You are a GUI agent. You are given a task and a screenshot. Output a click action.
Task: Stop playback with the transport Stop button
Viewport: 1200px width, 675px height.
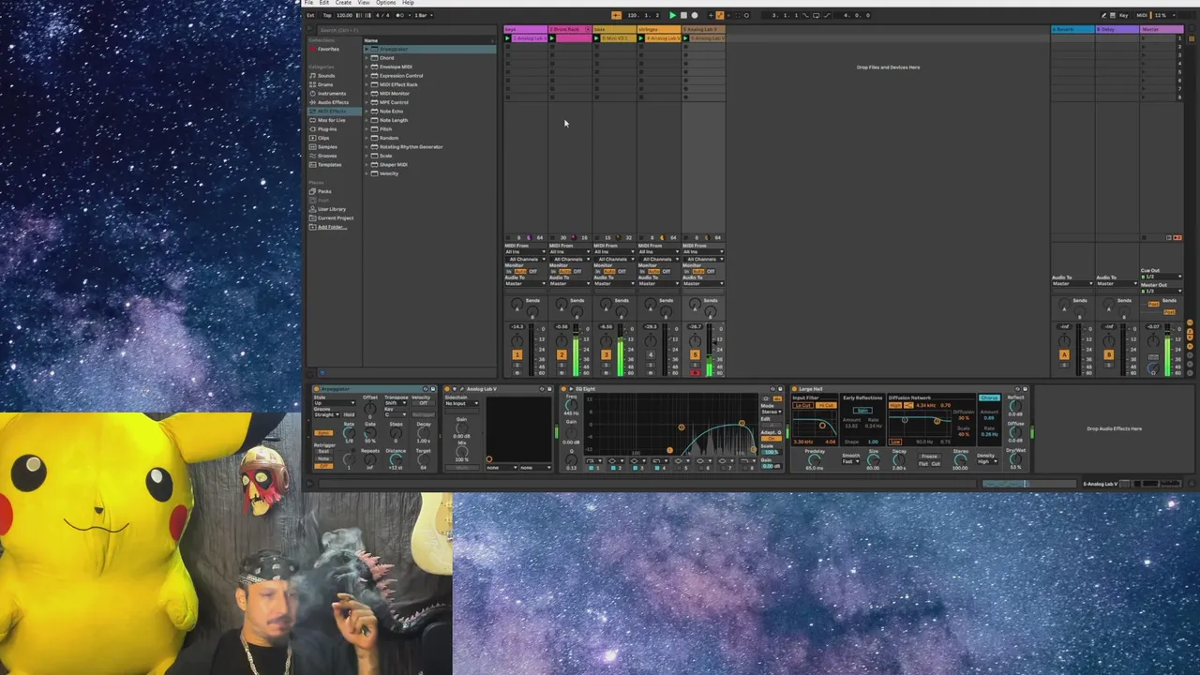(683, 15)
